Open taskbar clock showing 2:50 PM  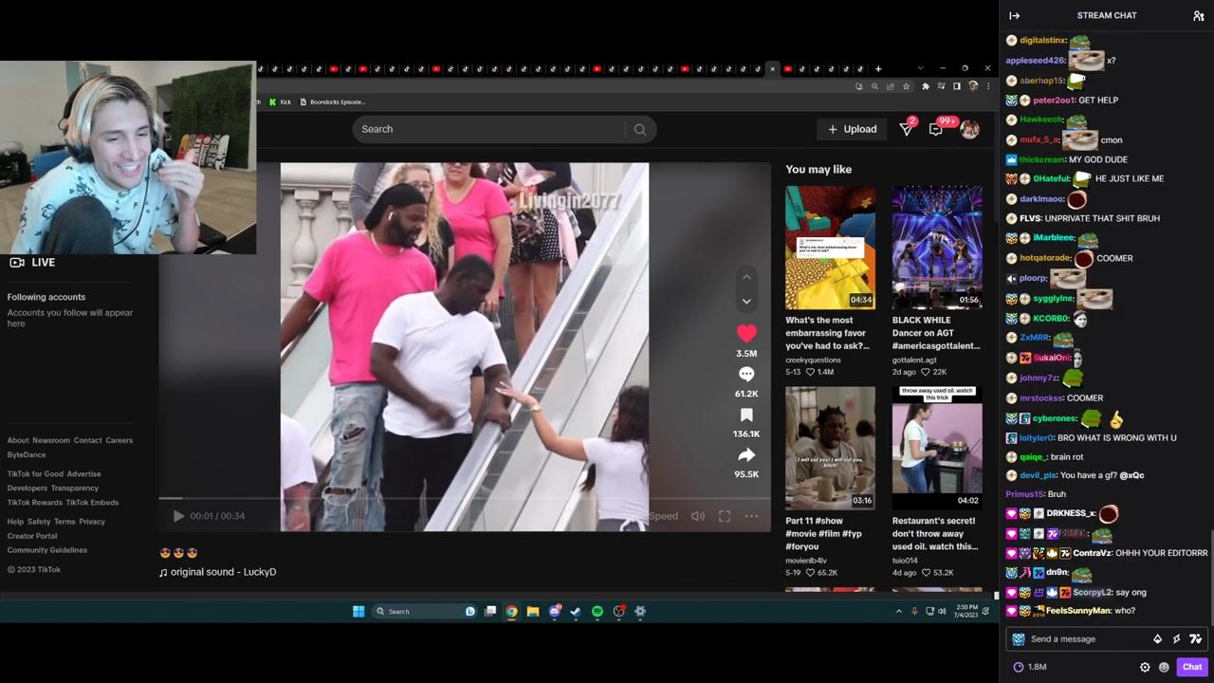pyautogui.click(x=967, y=611)
